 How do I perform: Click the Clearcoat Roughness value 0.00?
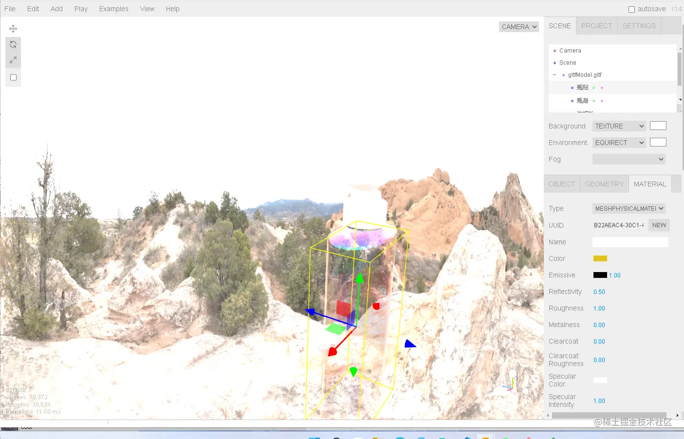(599, 360)
